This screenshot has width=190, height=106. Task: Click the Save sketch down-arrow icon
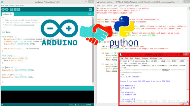[x=19, y=9]
